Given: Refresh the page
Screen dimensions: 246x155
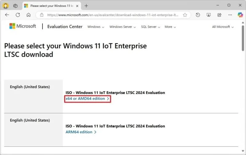Looking at the screenshot, I should tap(18, 15).
